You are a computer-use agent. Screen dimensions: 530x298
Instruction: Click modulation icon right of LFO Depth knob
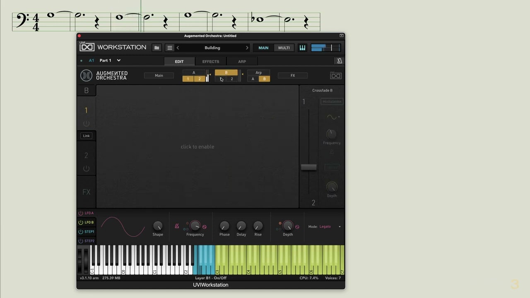[x=297, y=227]
